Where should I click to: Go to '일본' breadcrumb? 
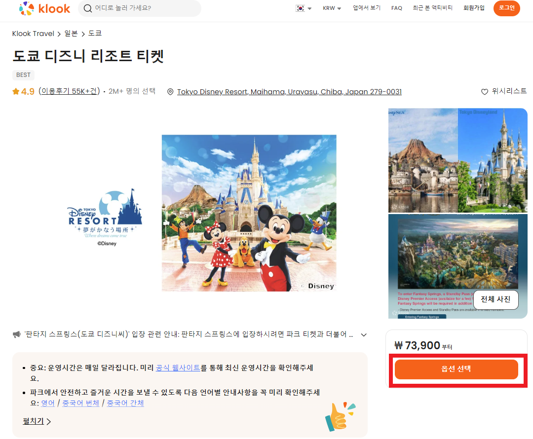tap(71, 34)
